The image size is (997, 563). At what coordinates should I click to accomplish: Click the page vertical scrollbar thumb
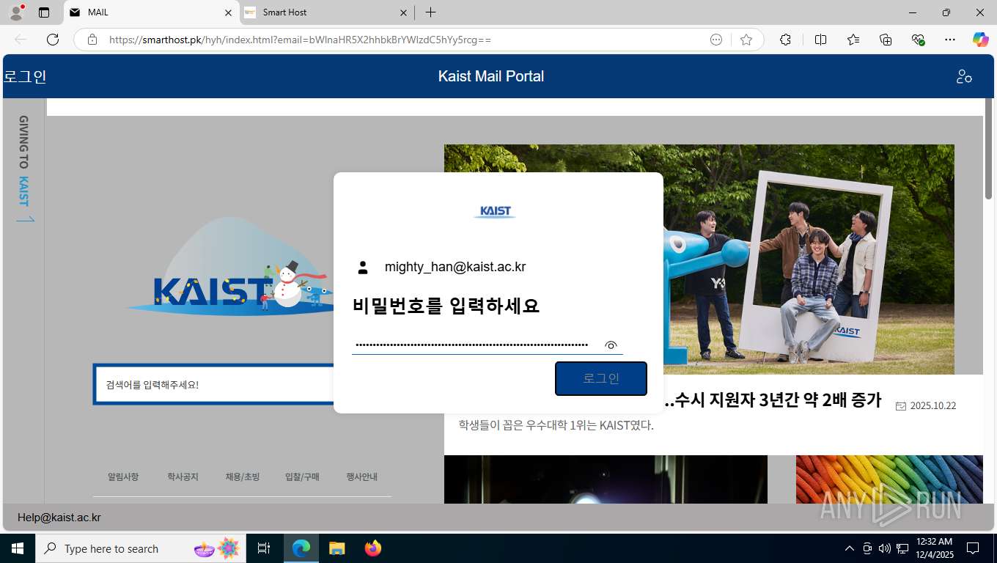(x=989, y=148)
